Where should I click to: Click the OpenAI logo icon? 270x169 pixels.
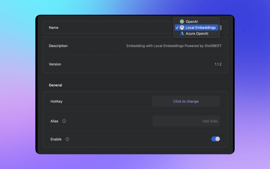pyautogui.click(x=182, y=22)
